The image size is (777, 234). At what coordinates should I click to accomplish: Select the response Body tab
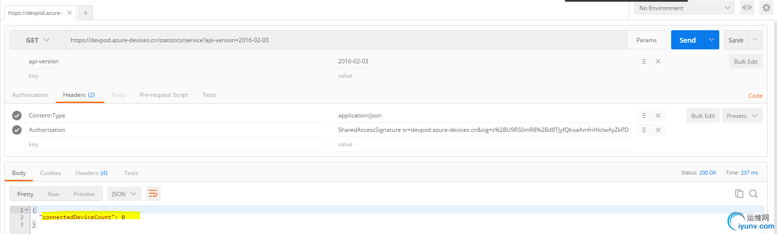19,173
